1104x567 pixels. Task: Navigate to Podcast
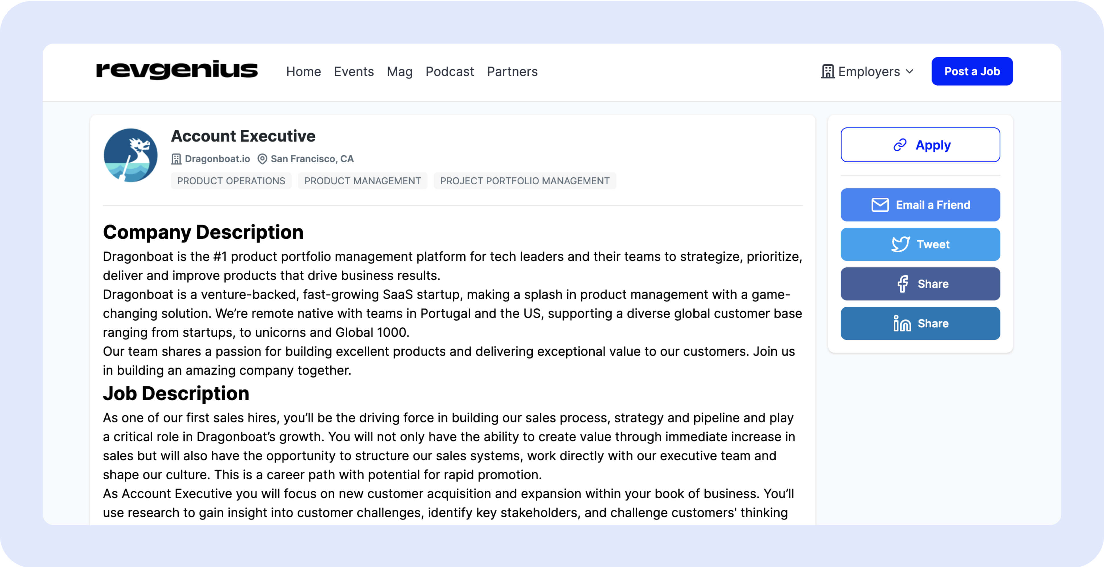click(450, 72)
